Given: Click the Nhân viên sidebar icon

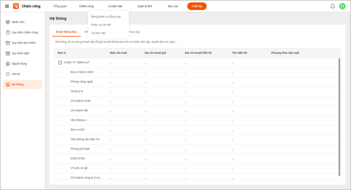Looking at the screenshot, I should [8, 22].
